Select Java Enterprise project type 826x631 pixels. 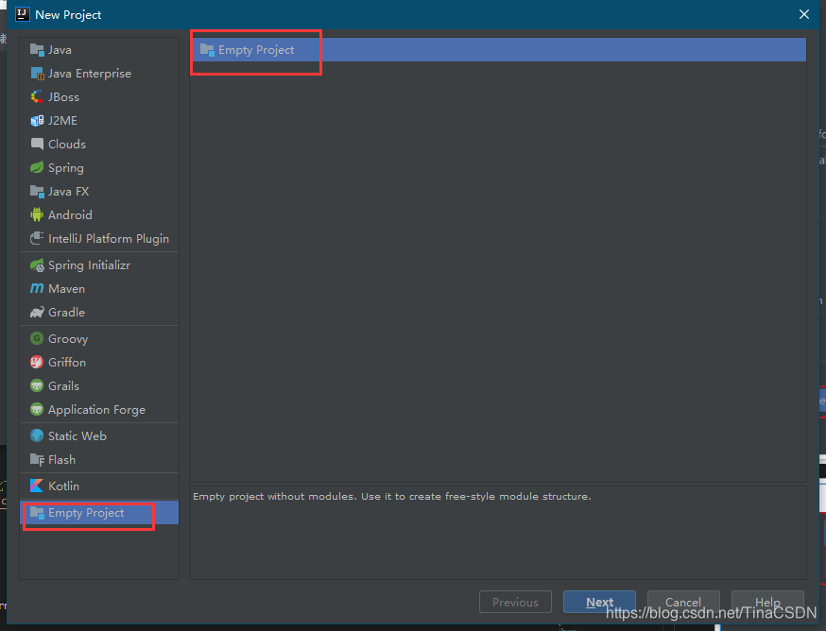(x=99, y=74)
